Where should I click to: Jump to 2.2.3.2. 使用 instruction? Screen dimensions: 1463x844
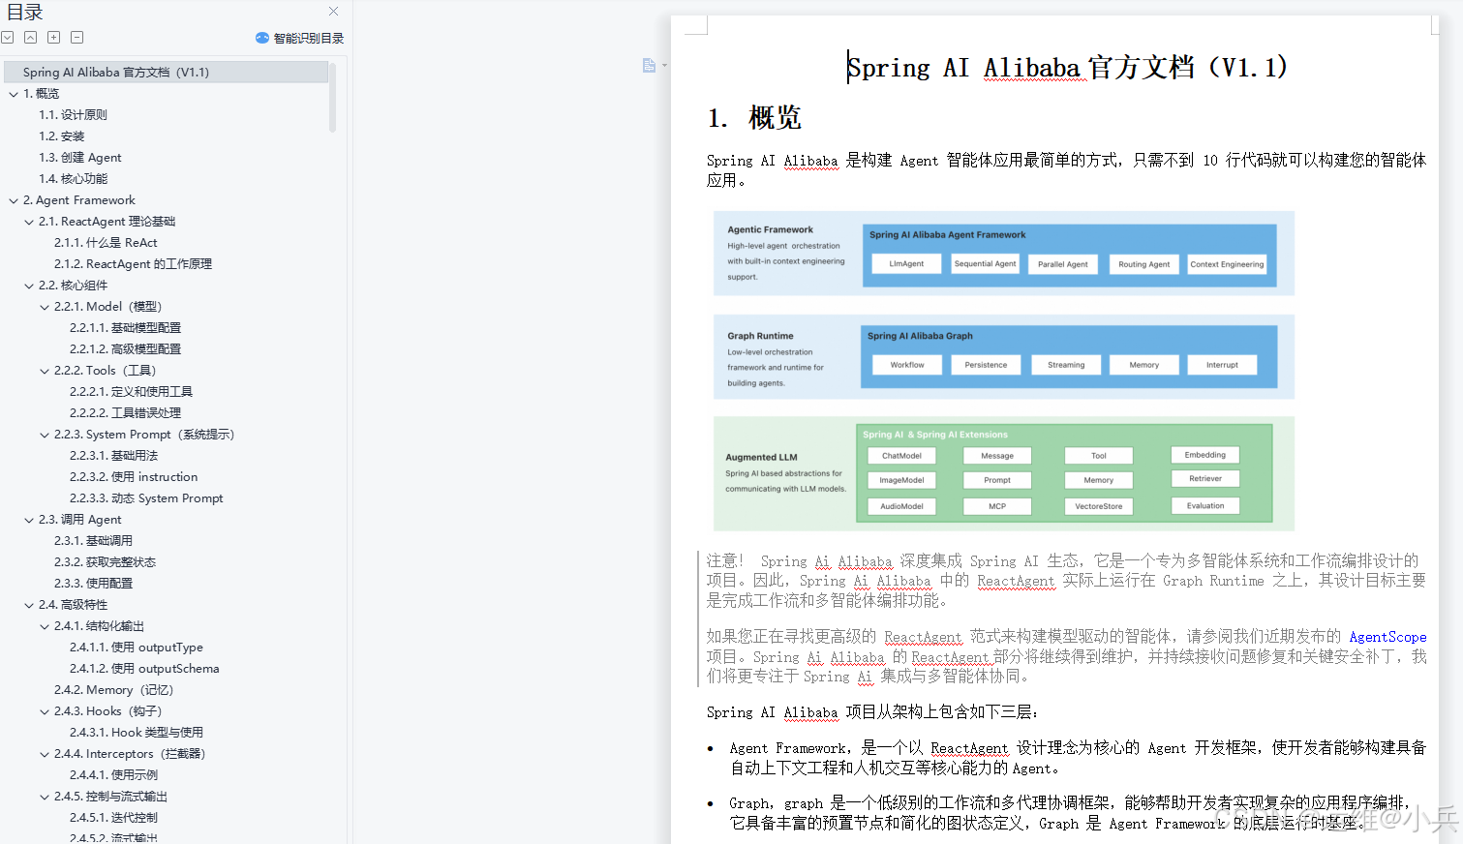tap(134, 477)
